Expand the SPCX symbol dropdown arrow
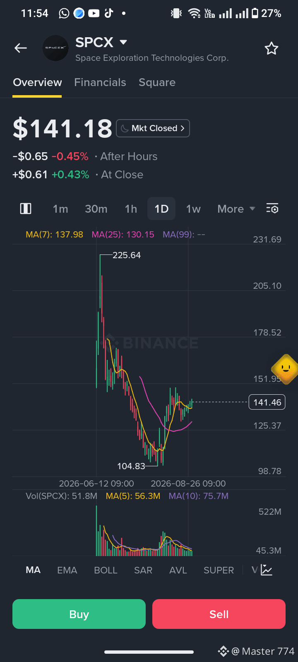This screenshot has width=298, height=662. point(123,42)
